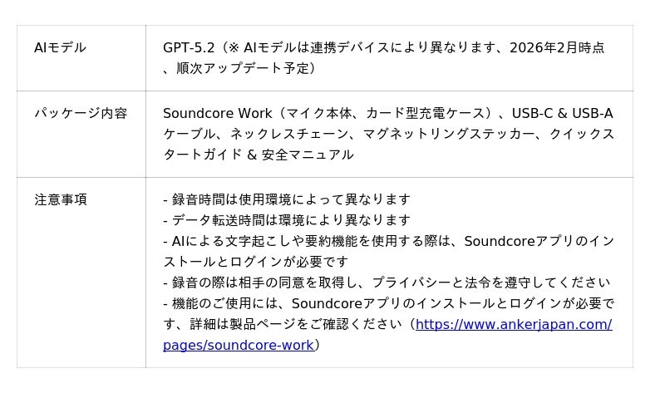The width and height of the screenshot is (665, 393).
Task: Click the "パッケージ内容" row label
Action: coord(81,113)
